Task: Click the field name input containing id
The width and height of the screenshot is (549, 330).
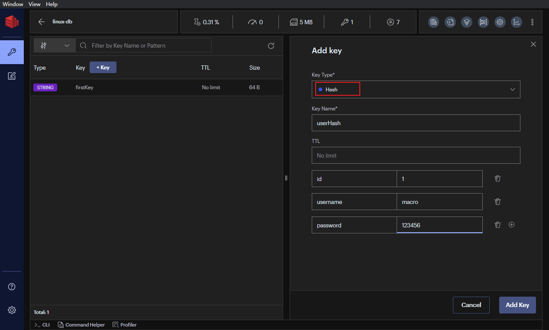Action: pyautogui.click(x=354, y=179)
